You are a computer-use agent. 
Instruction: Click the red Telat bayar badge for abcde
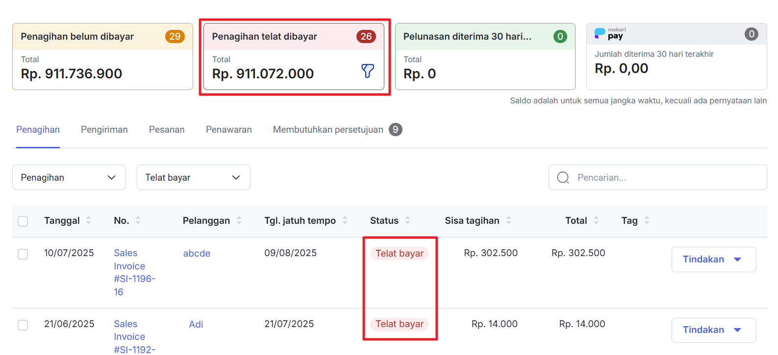coord(399,254)
